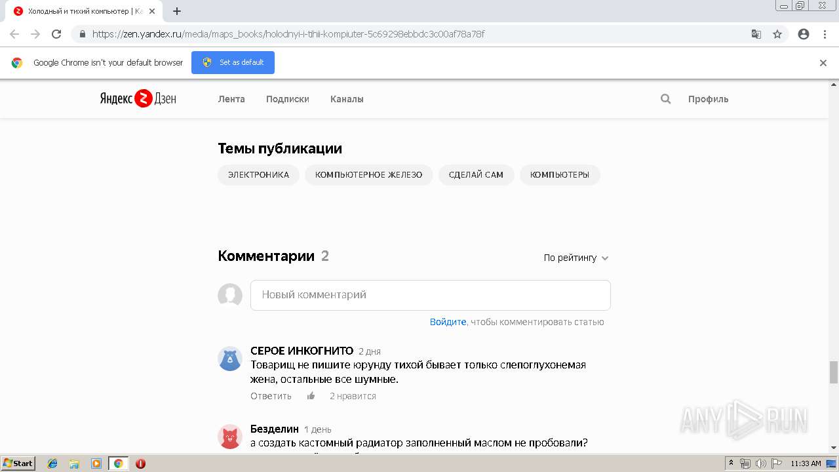Open the Zen search magnifier
839x472 pixels.
pos(665,99)
